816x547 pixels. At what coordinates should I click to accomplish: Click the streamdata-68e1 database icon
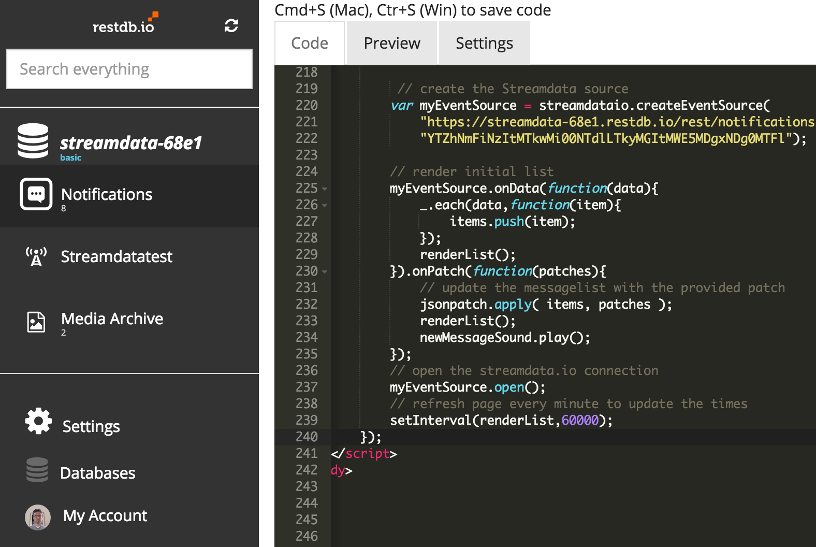click(x=33, y=141)
